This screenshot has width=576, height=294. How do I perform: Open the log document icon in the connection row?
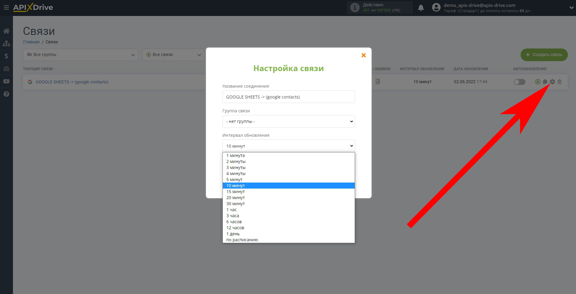coord(378,82)
